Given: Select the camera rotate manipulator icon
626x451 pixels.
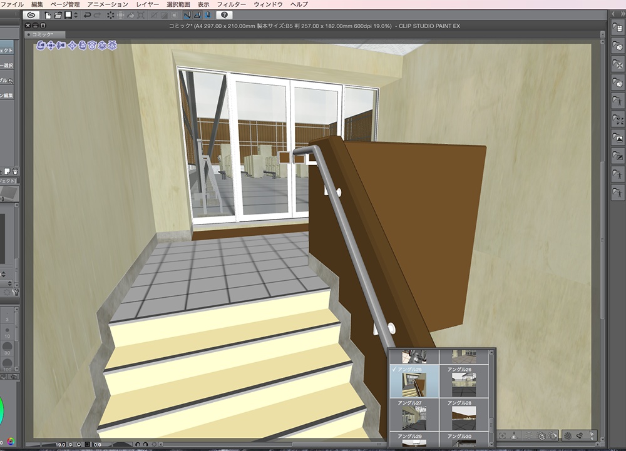Looking at the screenshot, I should 41,46.
